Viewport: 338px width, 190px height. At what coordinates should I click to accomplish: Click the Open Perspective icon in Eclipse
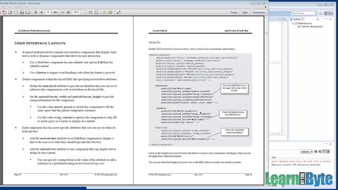(321, 13)
